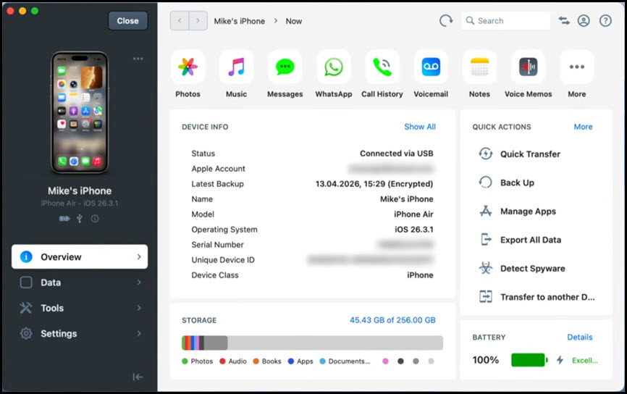Open the transfers arrows icon in the toolbar
Screen dimensions: 627x394
coord(564,21)
